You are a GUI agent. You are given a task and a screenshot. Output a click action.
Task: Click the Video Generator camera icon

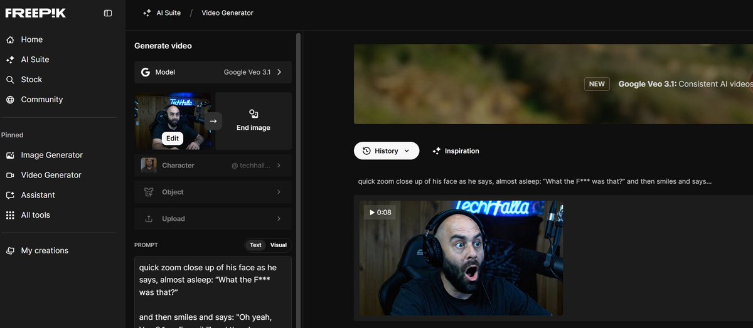pyautogui.click(x=10, y=175)
